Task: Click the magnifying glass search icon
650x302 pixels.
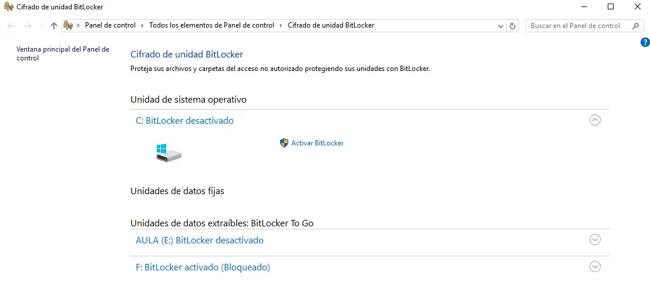Action: [635, 26]
